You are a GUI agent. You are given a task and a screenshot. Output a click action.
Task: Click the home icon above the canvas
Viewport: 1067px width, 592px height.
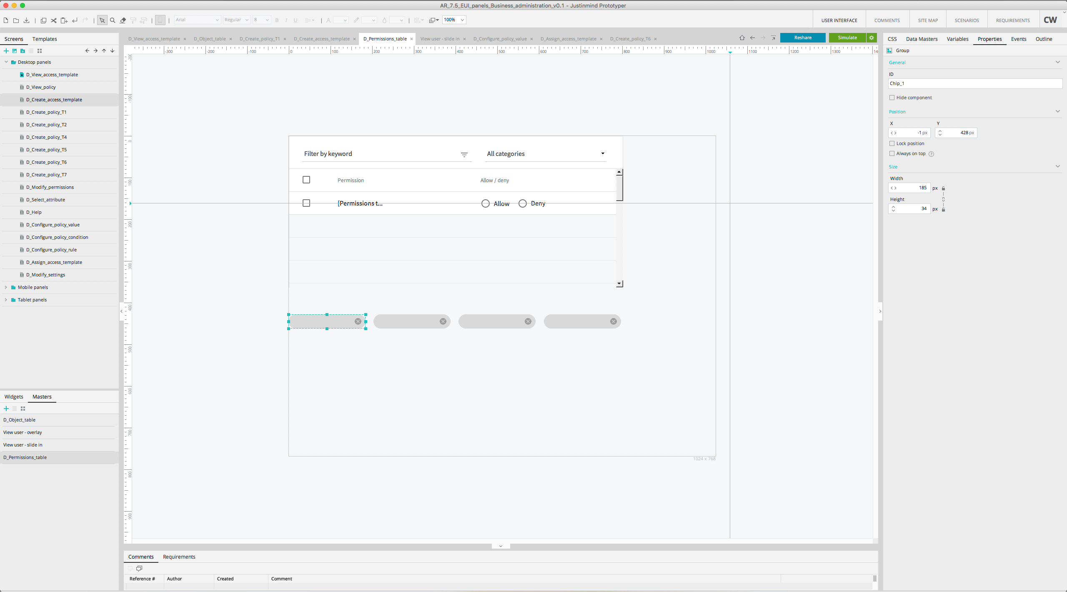[x=742, y=38]
